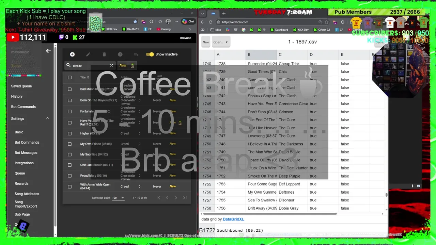This screenshot has height=245, width=436.
Task: Go to the next page of results
Action: pyautogui.click(x=176, y=198)
